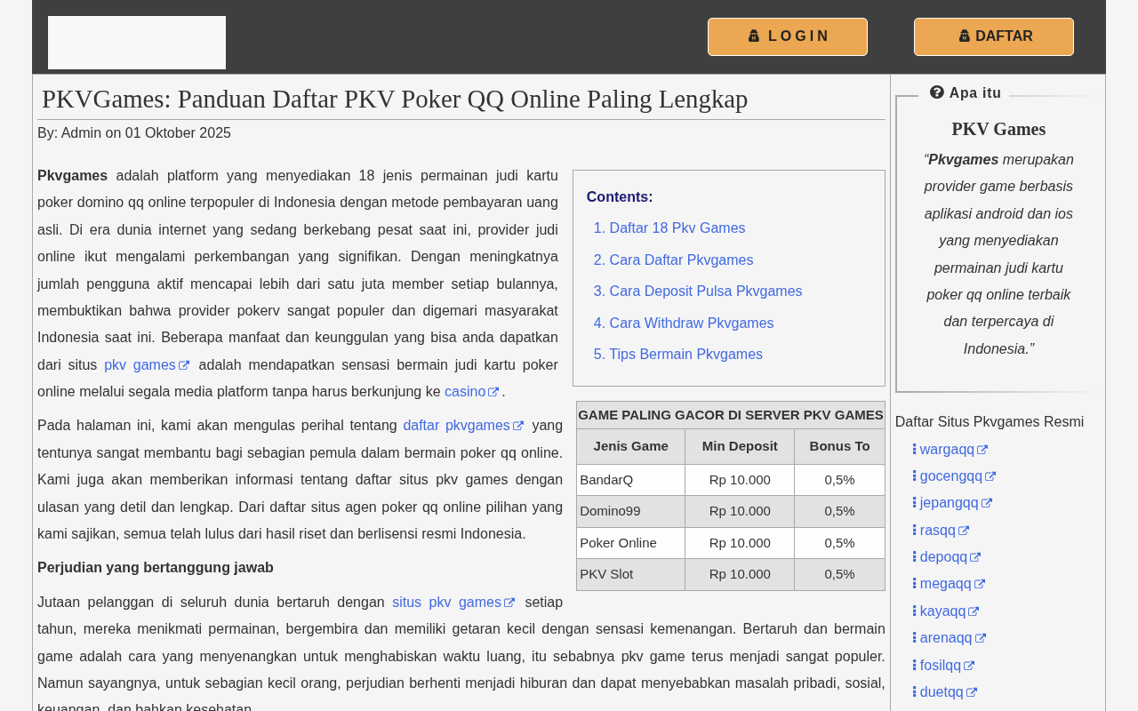Click the 'Bonus To' table header

click(x=840, y=446)
